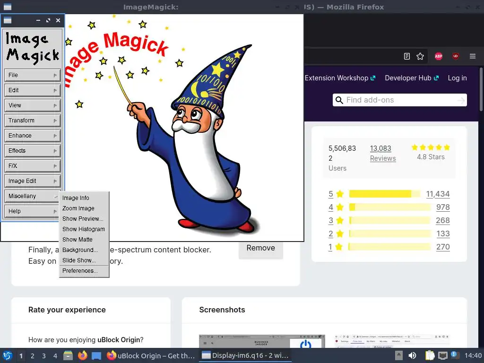Viewport: 484px width, 363px height.
Task: Open the Extension Workshop link
Action: tap(340, 78)
